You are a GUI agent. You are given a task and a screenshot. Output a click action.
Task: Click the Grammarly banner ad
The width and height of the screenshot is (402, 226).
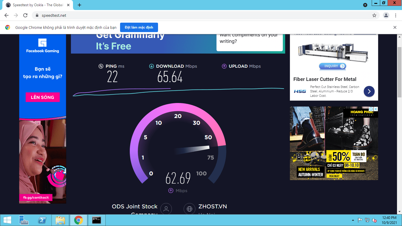tap(178, 44)
